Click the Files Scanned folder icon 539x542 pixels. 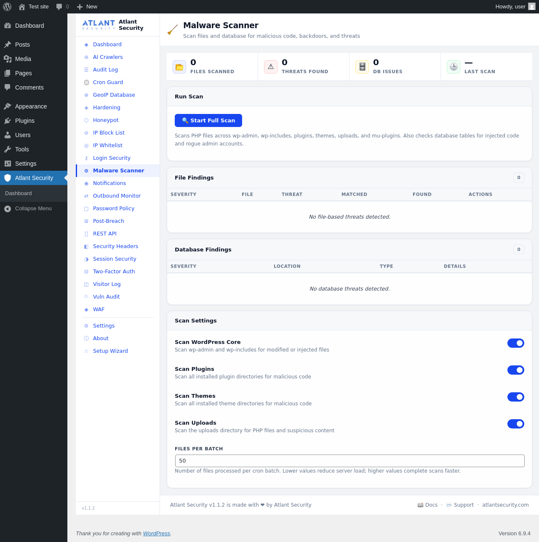179,67
